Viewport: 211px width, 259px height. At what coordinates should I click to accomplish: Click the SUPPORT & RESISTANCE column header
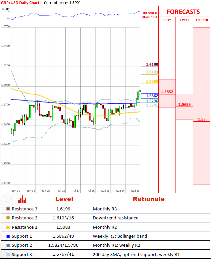coord(150,15)
